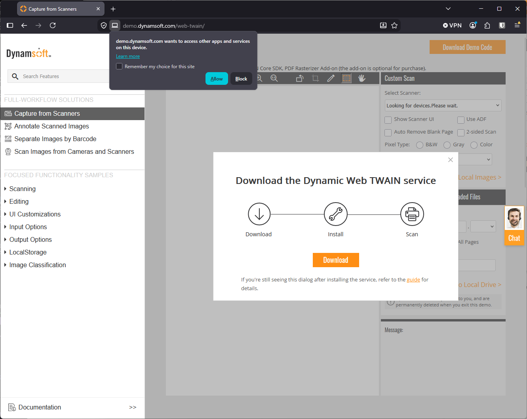Screen dimensions: 527x419
Task: Switch to Capture from Scanners browser tab
Action: 61,9
